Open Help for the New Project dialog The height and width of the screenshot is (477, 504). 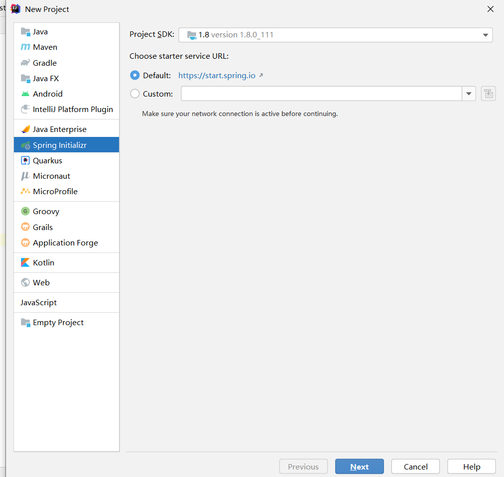pyautogui.click(x=472, y=467)
